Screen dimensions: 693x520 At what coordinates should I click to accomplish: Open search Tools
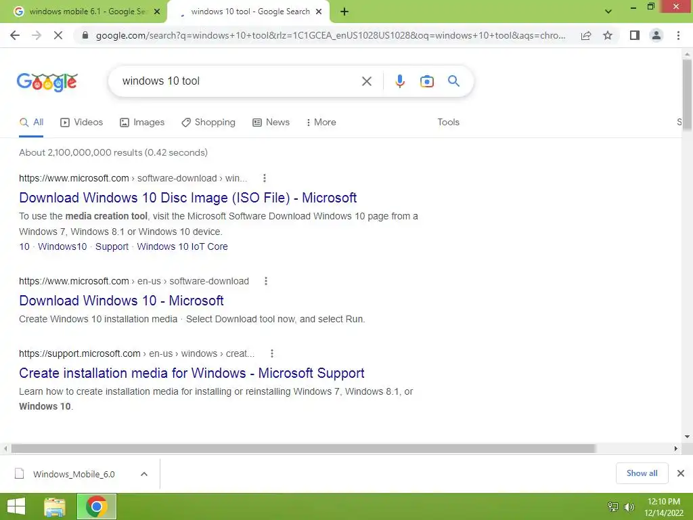pos(448,123)
